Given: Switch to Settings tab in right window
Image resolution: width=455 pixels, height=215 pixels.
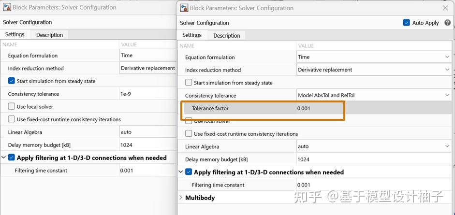Looking at the screenshot, I should click(x=192, y=35).
